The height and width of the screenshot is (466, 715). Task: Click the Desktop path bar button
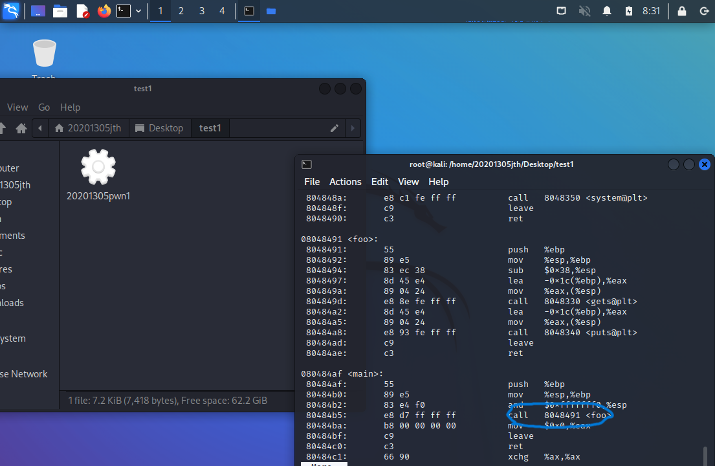tap(160, 128)
